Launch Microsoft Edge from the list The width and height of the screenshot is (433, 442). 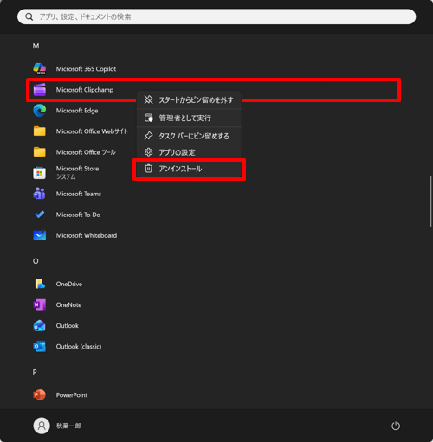(x=40, y=111)
